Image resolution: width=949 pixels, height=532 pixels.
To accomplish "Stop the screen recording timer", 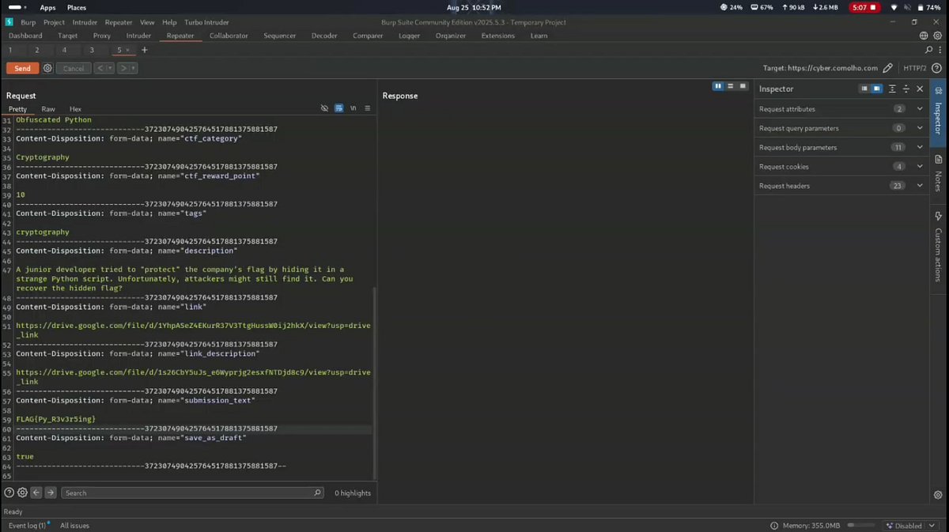I will (x=864, y=7).
